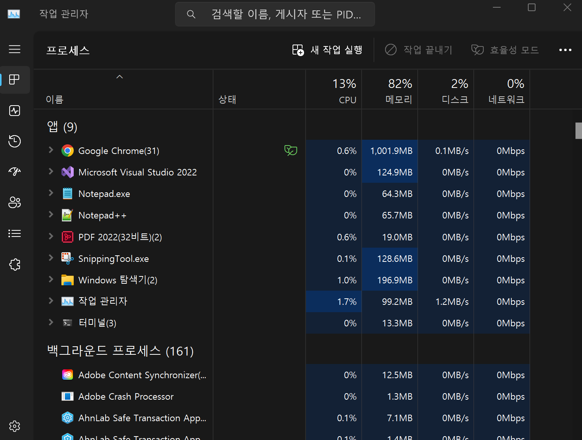The width and height of the screenshot is (582, 440).
Task: Click the 백그라운드 프로세스 (161) heading
Action: point(120,351)
